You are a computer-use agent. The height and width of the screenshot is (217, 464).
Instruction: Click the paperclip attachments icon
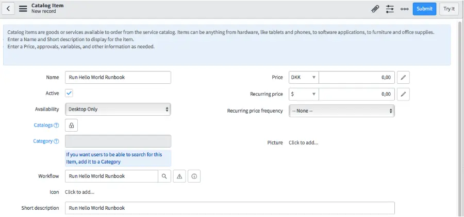click(375, 9)
